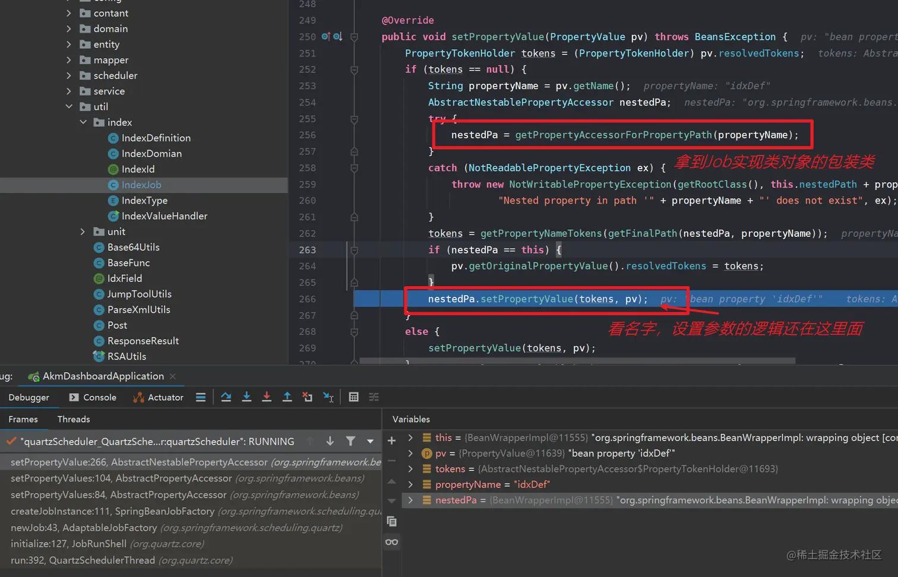Viewport: 898px width, 577px height.
Task: Switch to the Actuator tab
Action: (x=158, y=397)
